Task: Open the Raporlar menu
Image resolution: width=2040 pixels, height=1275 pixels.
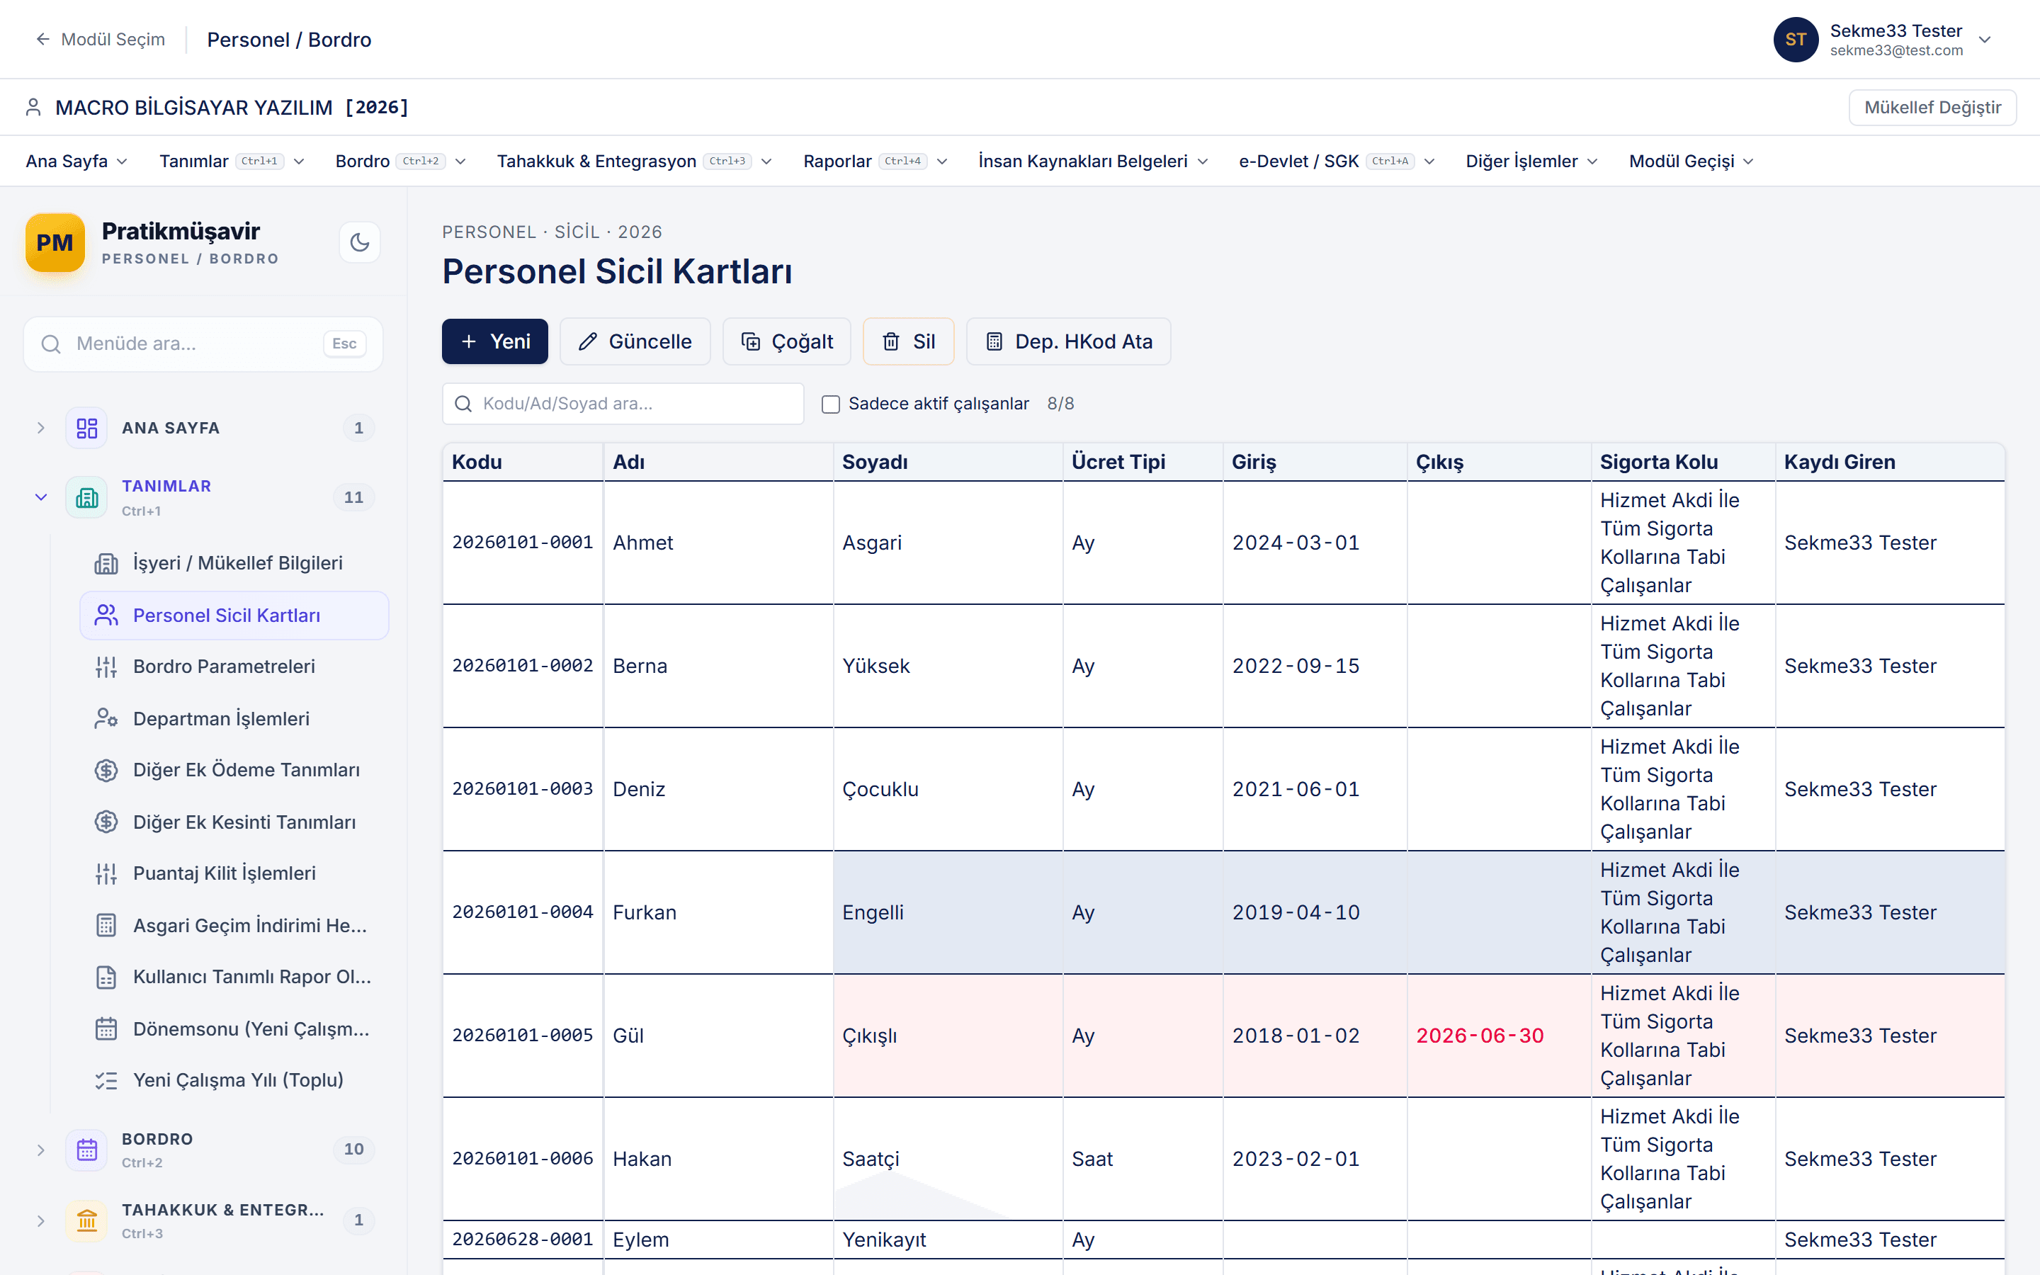Action: pos(875,161)
